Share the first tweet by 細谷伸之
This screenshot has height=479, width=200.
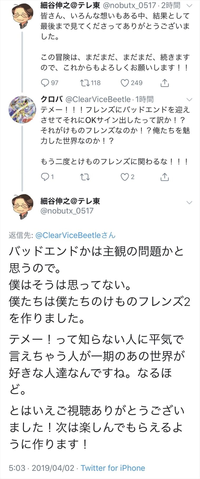click(x=164, y=83)
